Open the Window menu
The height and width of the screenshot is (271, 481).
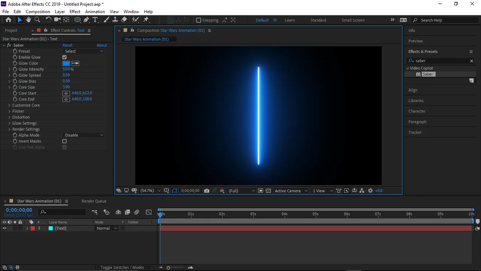pos(131,12)
